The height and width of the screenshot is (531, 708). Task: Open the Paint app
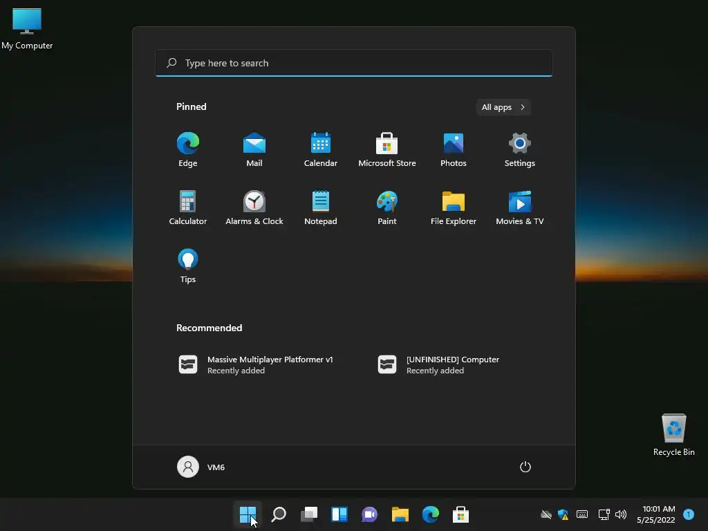(387, 207)
